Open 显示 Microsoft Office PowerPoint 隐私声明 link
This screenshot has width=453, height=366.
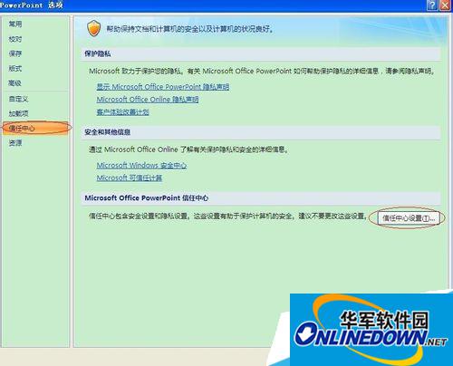pyautogui.click(x=163, y=87)
